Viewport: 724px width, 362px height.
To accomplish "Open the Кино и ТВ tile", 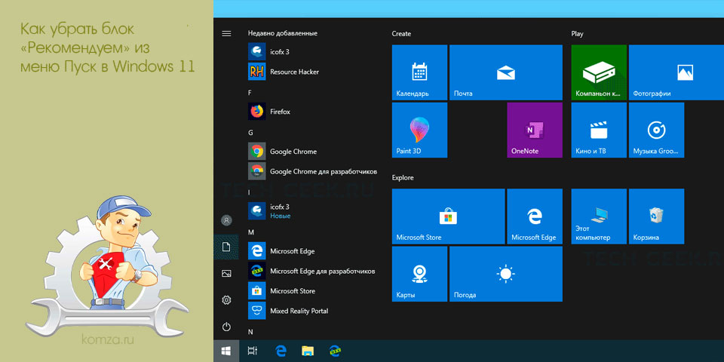I will [599, 130].
